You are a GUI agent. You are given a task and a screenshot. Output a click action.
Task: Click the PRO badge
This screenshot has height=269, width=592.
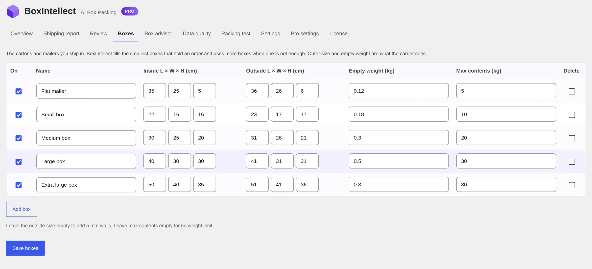[x=130, y=11]
